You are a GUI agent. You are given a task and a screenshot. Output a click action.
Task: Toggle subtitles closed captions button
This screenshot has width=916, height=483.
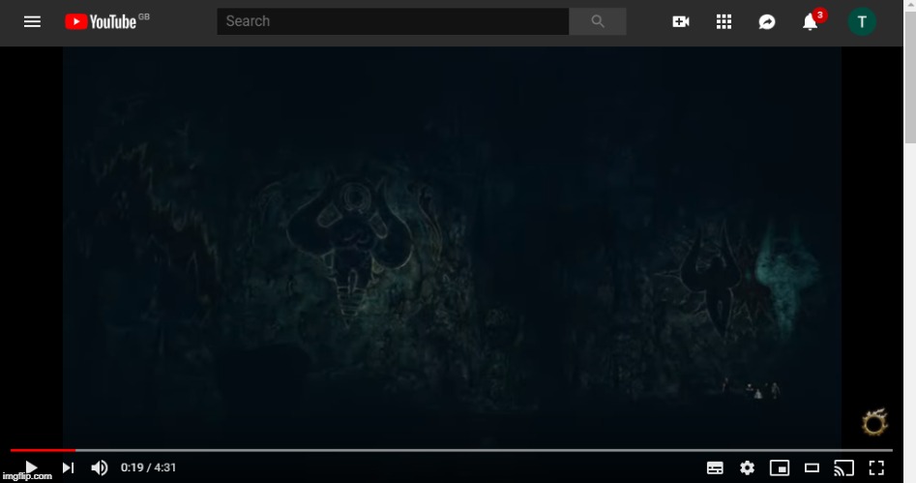[715, 468]
